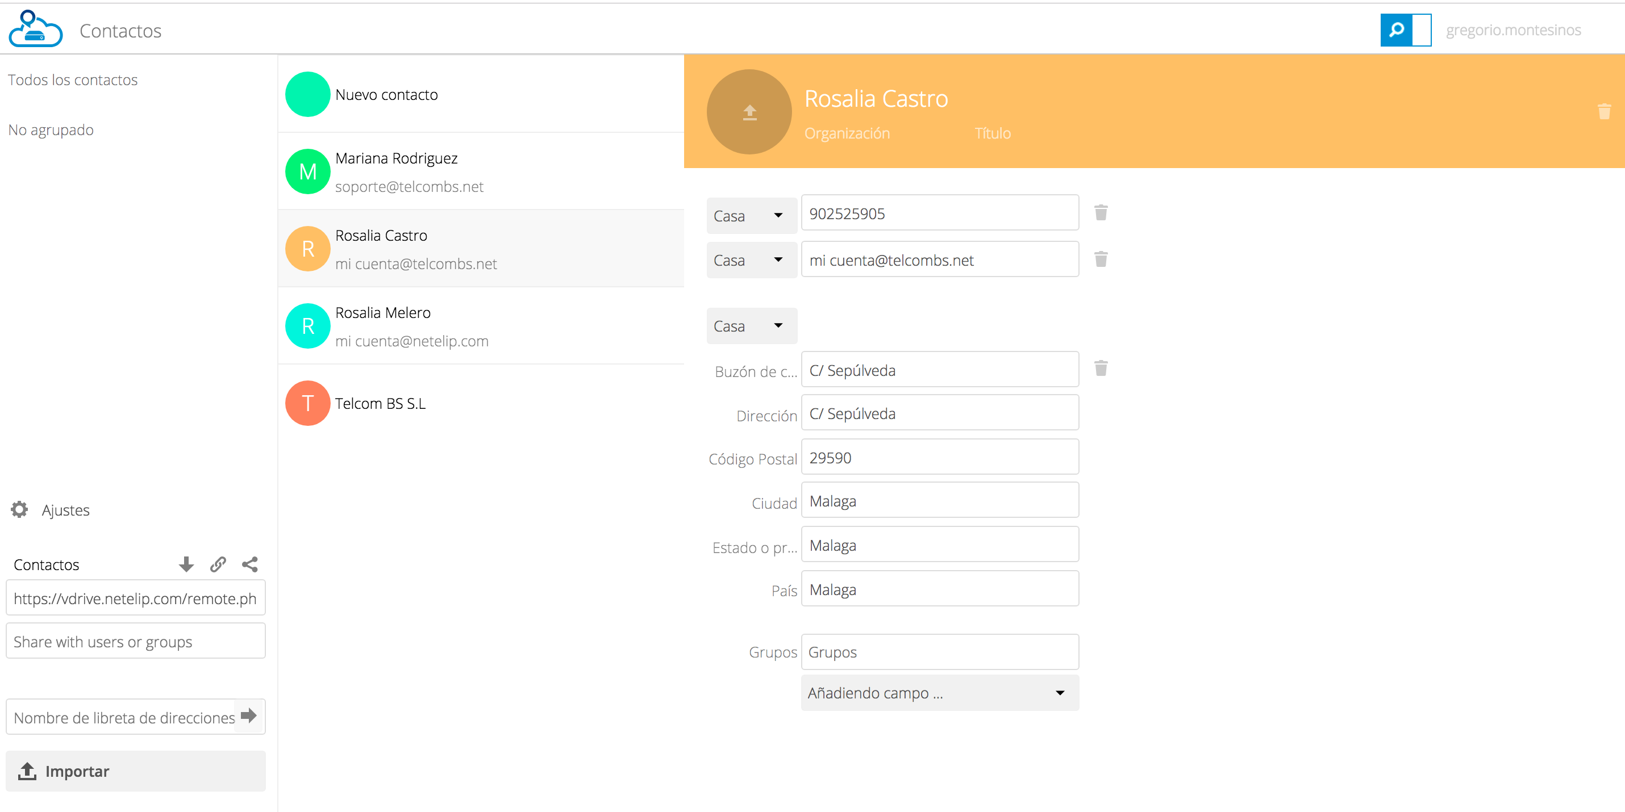Click the delete icon next to email address
1625x812 pixels.
click(x=1102, y=259)
